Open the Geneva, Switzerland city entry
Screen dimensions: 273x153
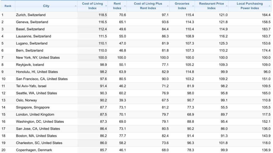point(33,22)
